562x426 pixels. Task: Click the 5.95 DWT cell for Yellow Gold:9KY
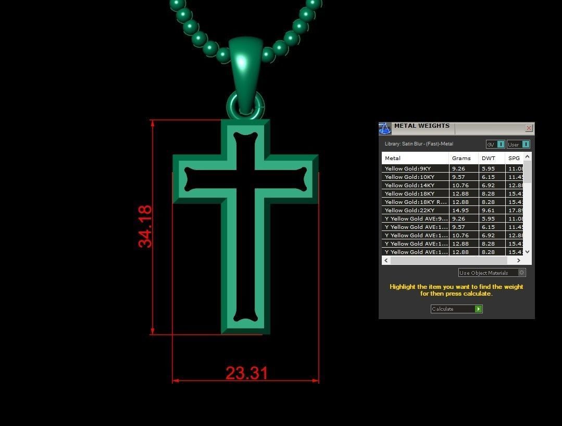click(491, 168)
